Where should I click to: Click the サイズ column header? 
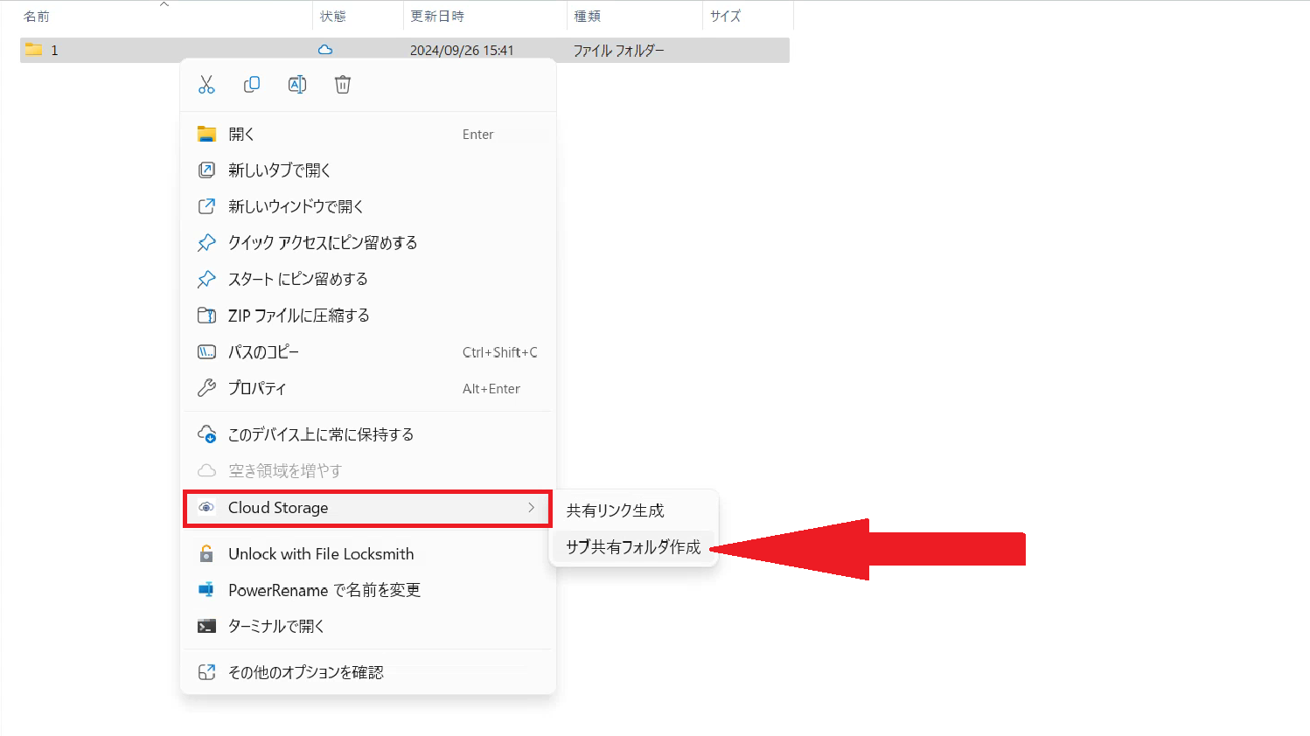(748, 17)
